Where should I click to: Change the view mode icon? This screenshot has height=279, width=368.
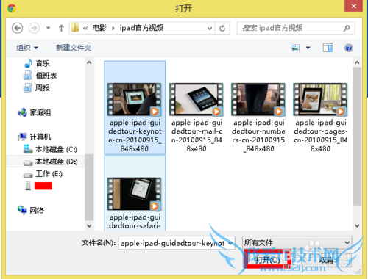point(295,48)
